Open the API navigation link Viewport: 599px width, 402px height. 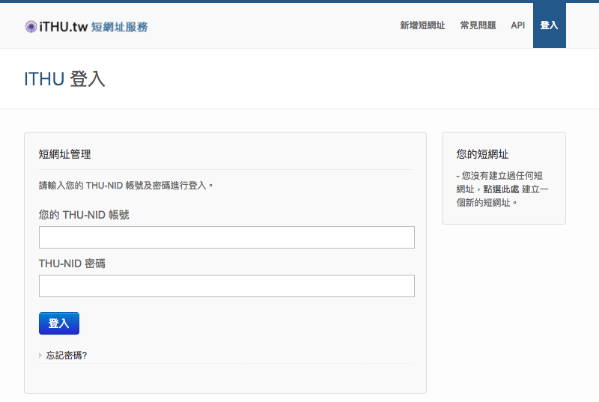click(x=517, y=25)
